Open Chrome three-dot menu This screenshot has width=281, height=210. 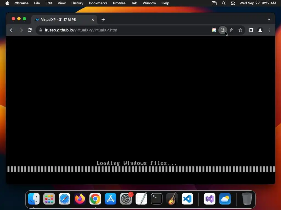click(x=269, y=30)
